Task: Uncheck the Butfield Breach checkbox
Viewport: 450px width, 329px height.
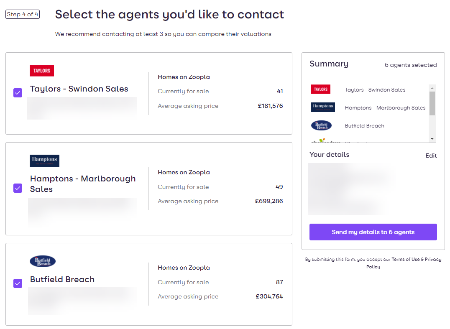Action: 18,283
